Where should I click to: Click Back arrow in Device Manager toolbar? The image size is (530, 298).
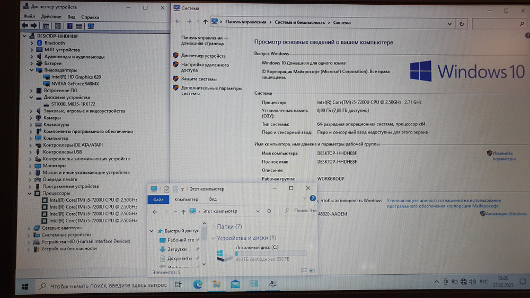click(x=25, y=25)
